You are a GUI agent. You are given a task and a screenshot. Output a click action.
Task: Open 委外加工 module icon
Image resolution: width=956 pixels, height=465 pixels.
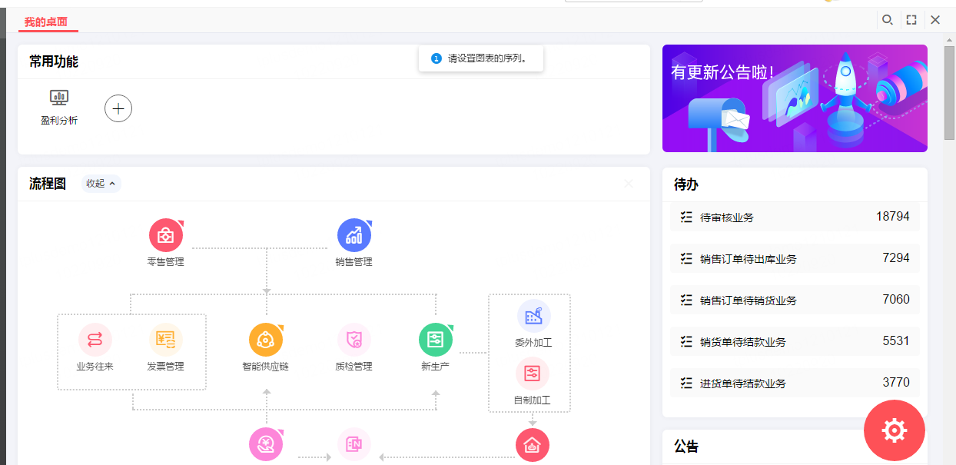point(533,316)
